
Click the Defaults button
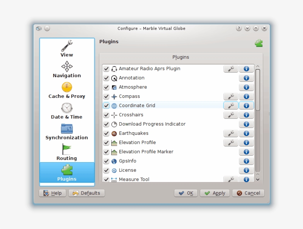pos(86,193)
